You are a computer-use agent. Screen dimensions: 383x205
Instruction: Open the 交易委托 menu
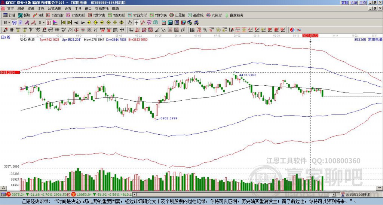coord(102,9)
